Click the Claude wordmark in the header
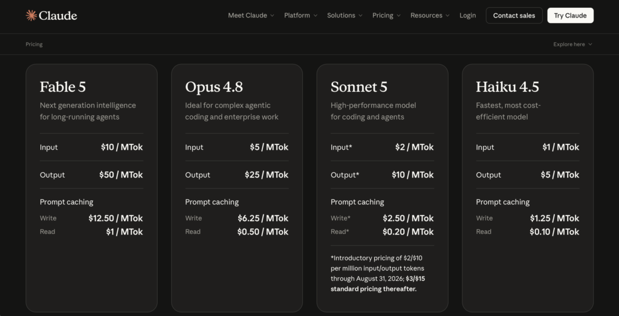Screen dimensions: 619x316 (58, 15)
